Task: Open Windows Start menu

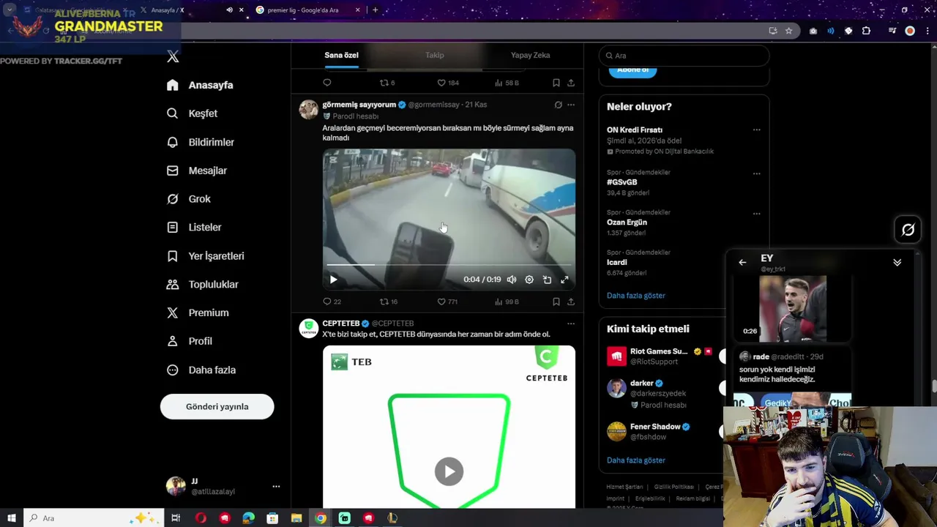Action: click(11, 518)
